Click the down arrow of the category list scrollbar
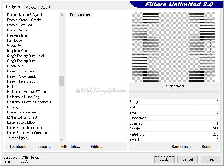 61,139
